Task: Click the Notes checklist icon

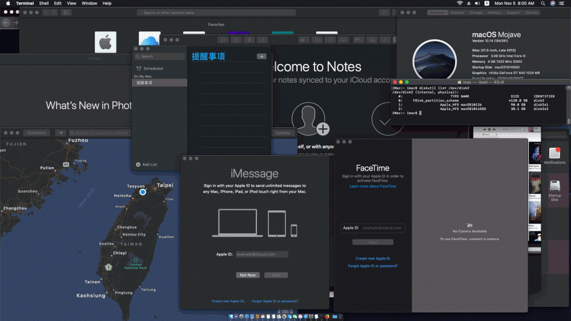Action: point(330,40)
